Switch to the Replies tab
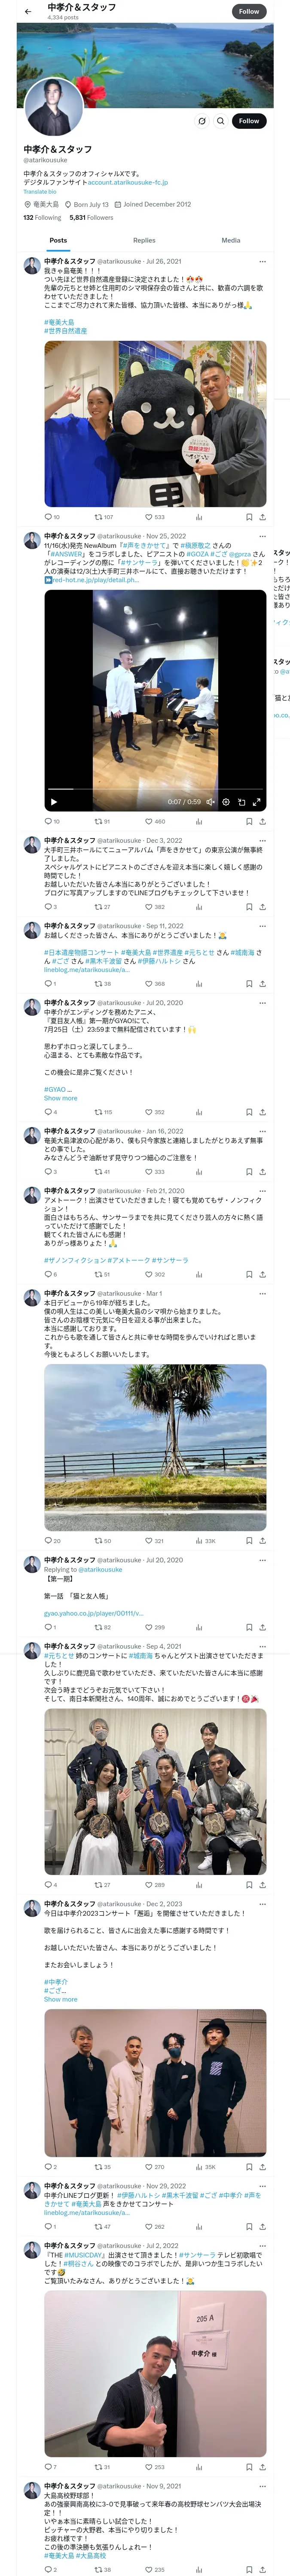The width and height of the screenshot is (290, 2576). pos(144,240)
